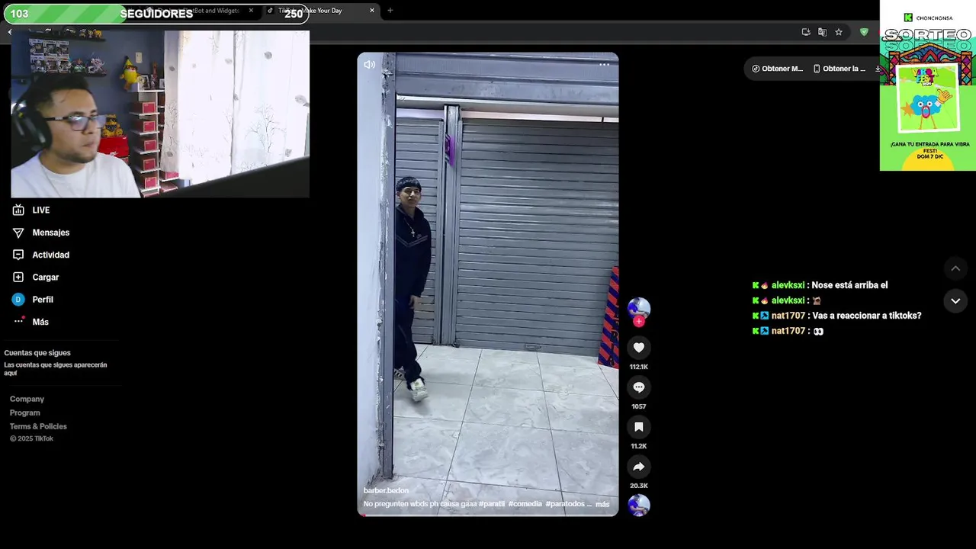Follow creator using red plus badge

[639, 322]
